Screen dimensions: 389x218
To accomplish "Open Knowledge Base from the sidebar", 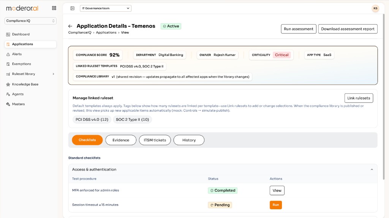I will [30, 84].
